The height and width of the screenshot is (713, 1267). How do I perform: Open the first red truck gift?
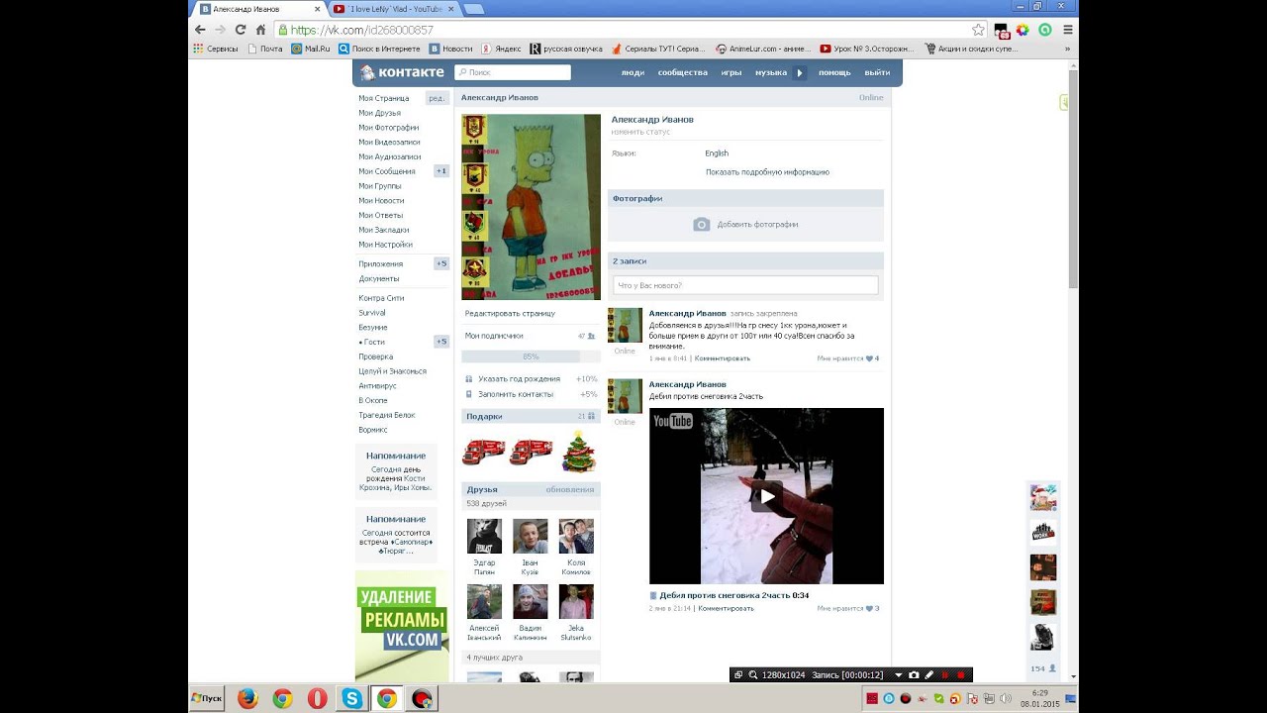click(x=484, y=452)
